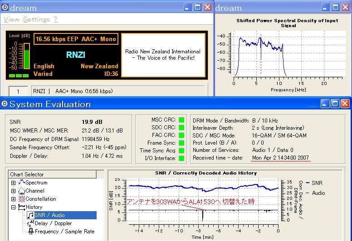
Task: Click the Doppler / Delay 1.04 Hz value
Action: [102, 156]
